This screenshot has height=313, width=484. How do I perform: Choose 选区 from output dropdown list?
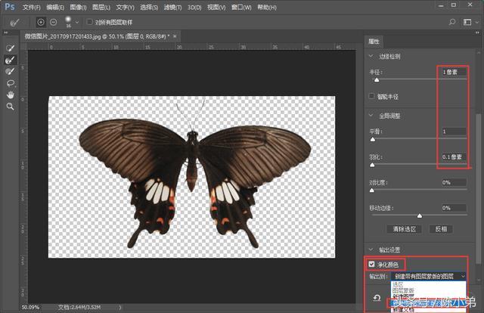[429, 284]
